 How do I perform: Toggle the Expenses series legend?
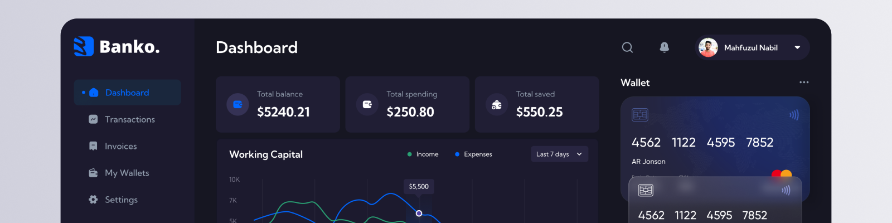(473, 154)
